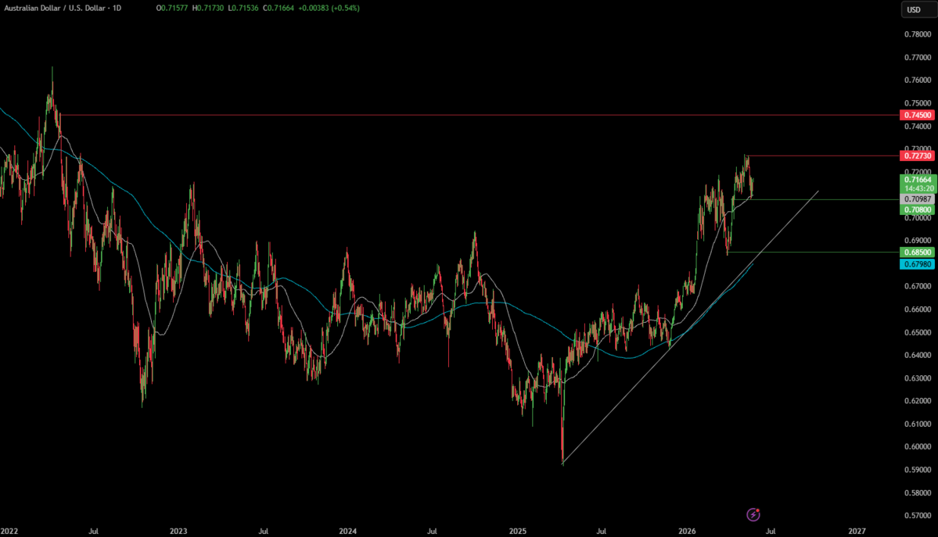Image resolution: width=938 pixels, height=537 pixels.
Task: Click the 0.76000 price scale value
Action: [918, 81]
